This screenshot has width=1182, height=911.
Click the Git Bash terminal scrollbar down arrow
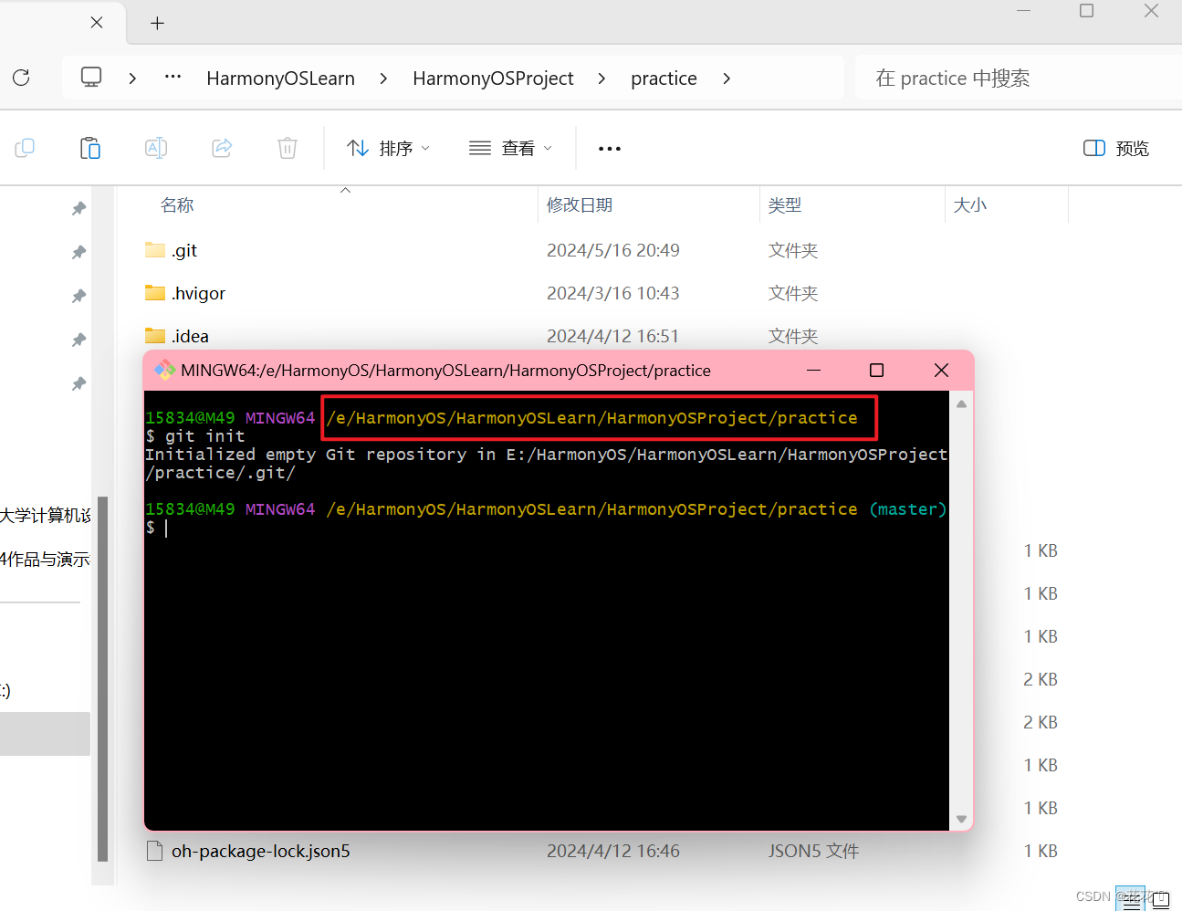[x=961, y=819]
